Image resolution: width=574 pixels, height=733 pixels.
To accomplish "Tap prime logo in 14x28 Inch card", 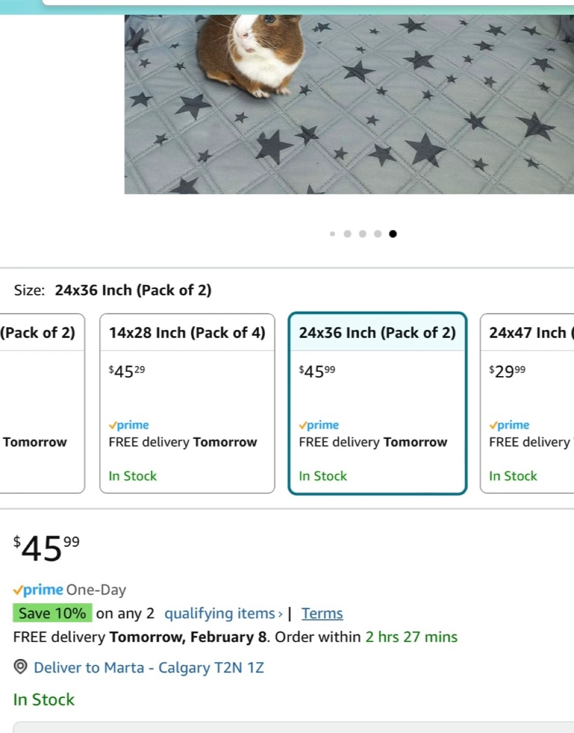I will 129,425.
